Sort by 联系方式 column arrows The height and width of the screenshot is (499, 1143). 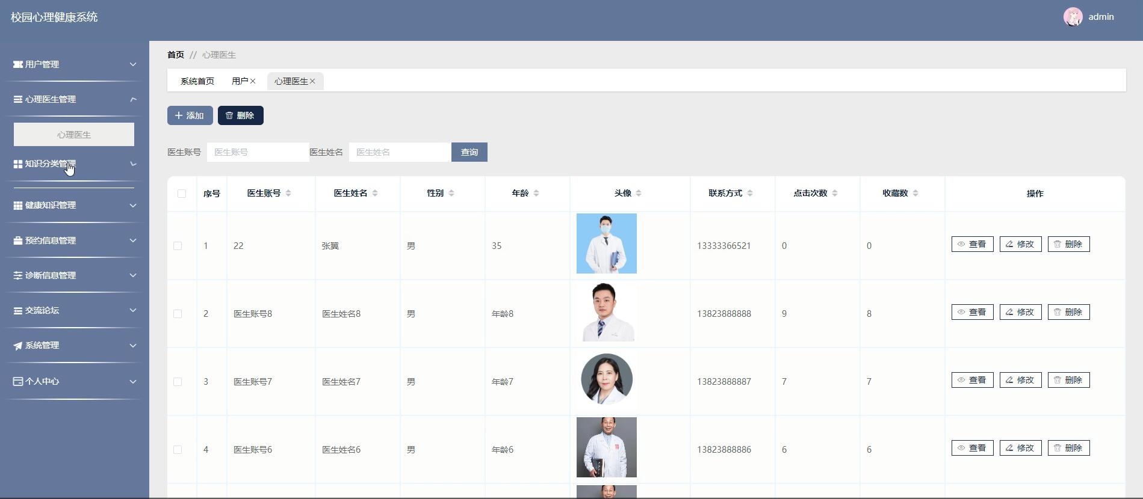click(x=750, y=193)
